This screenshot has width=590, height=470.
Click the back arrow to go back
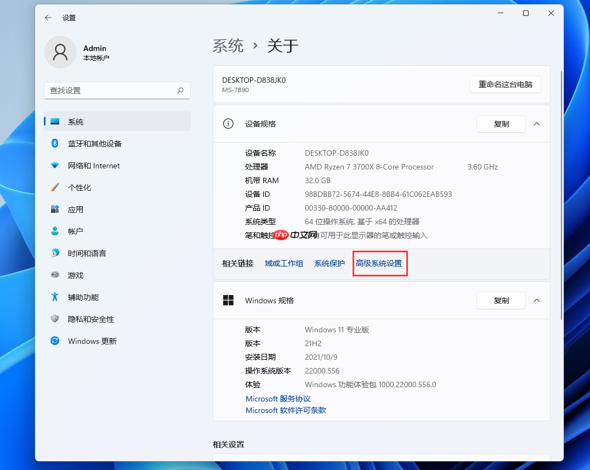pyautogui.click(x=48, y=17)
